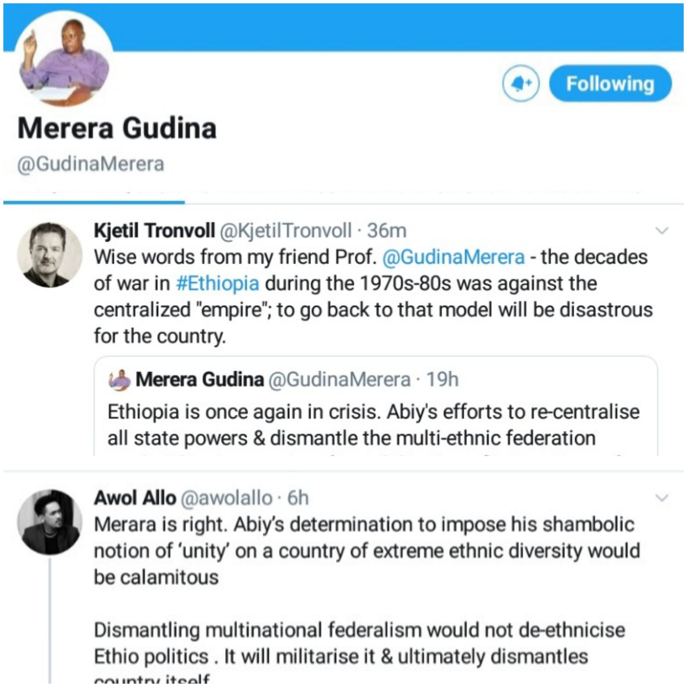
Task: Click the 19h timestamp in the quoted tweet
Action: (x=442, y=380)
